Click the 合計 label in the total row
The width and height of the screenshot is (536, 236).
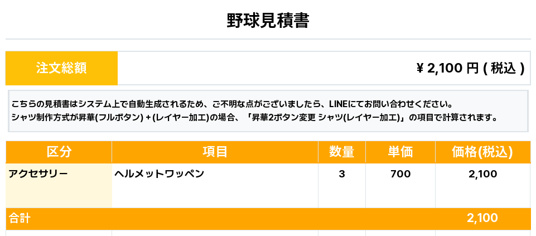[20, 219]
